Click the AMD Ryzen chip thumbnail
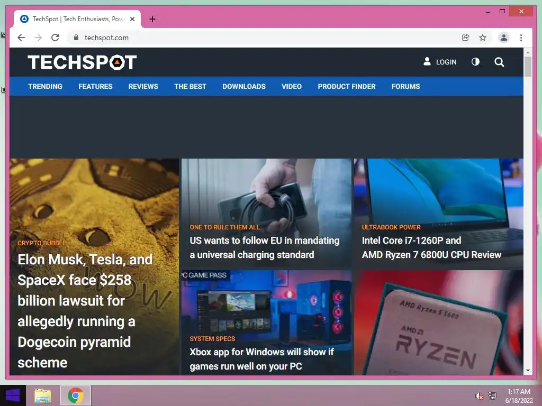This screenshot has height=406, width=542. (439, 323)
